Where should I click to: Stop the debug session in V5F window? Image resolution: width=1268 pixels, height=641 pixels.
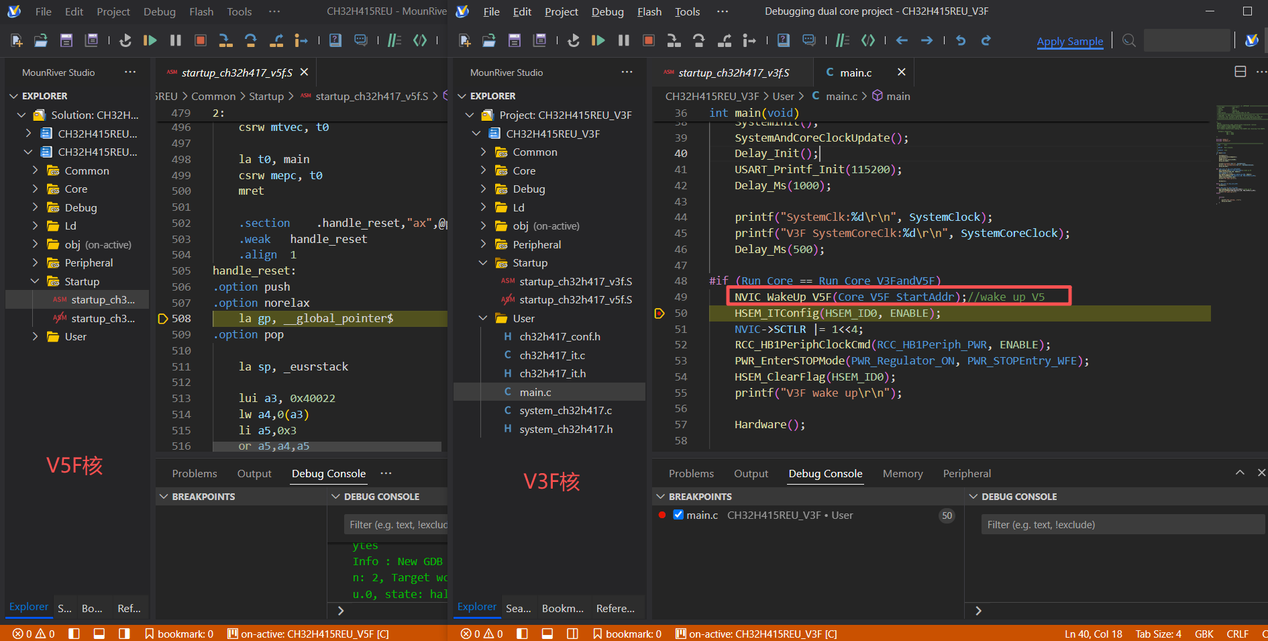200,40
